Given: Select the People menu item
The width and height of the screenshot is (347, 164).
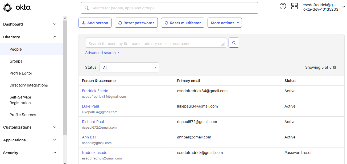Looking at the screenshot, I should point(15,49).
